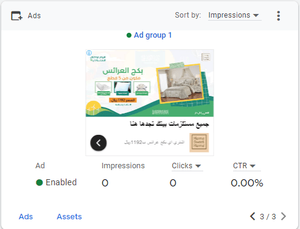Click the Impressions column header
The height and width of the screenshot is (229, 300).
tap(123, 166)
